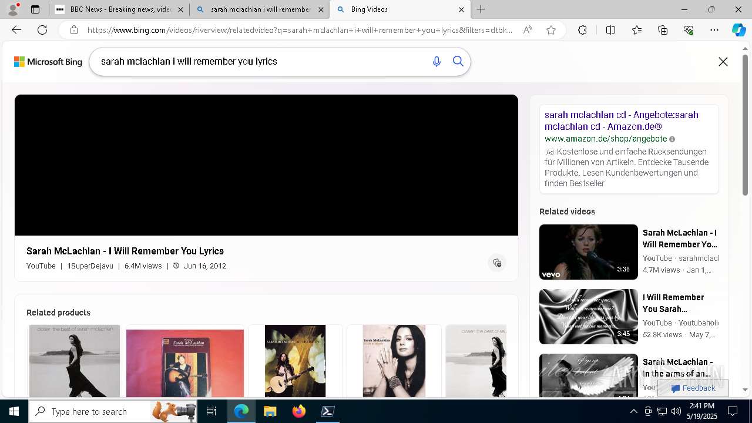Image resolution: width=752 pixels, height=423 pixels.
Task: Open Edge profile avatar icon
Action: (x=13, y=9)
